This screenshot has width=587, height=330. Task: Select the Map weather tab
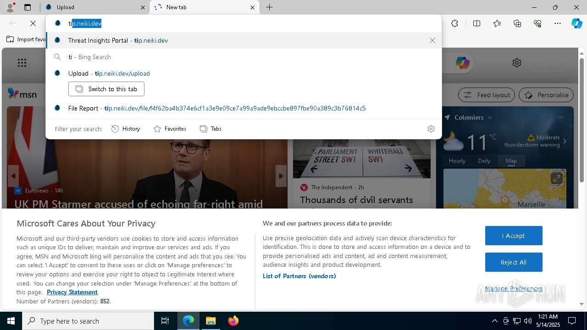tap(511, 161)
